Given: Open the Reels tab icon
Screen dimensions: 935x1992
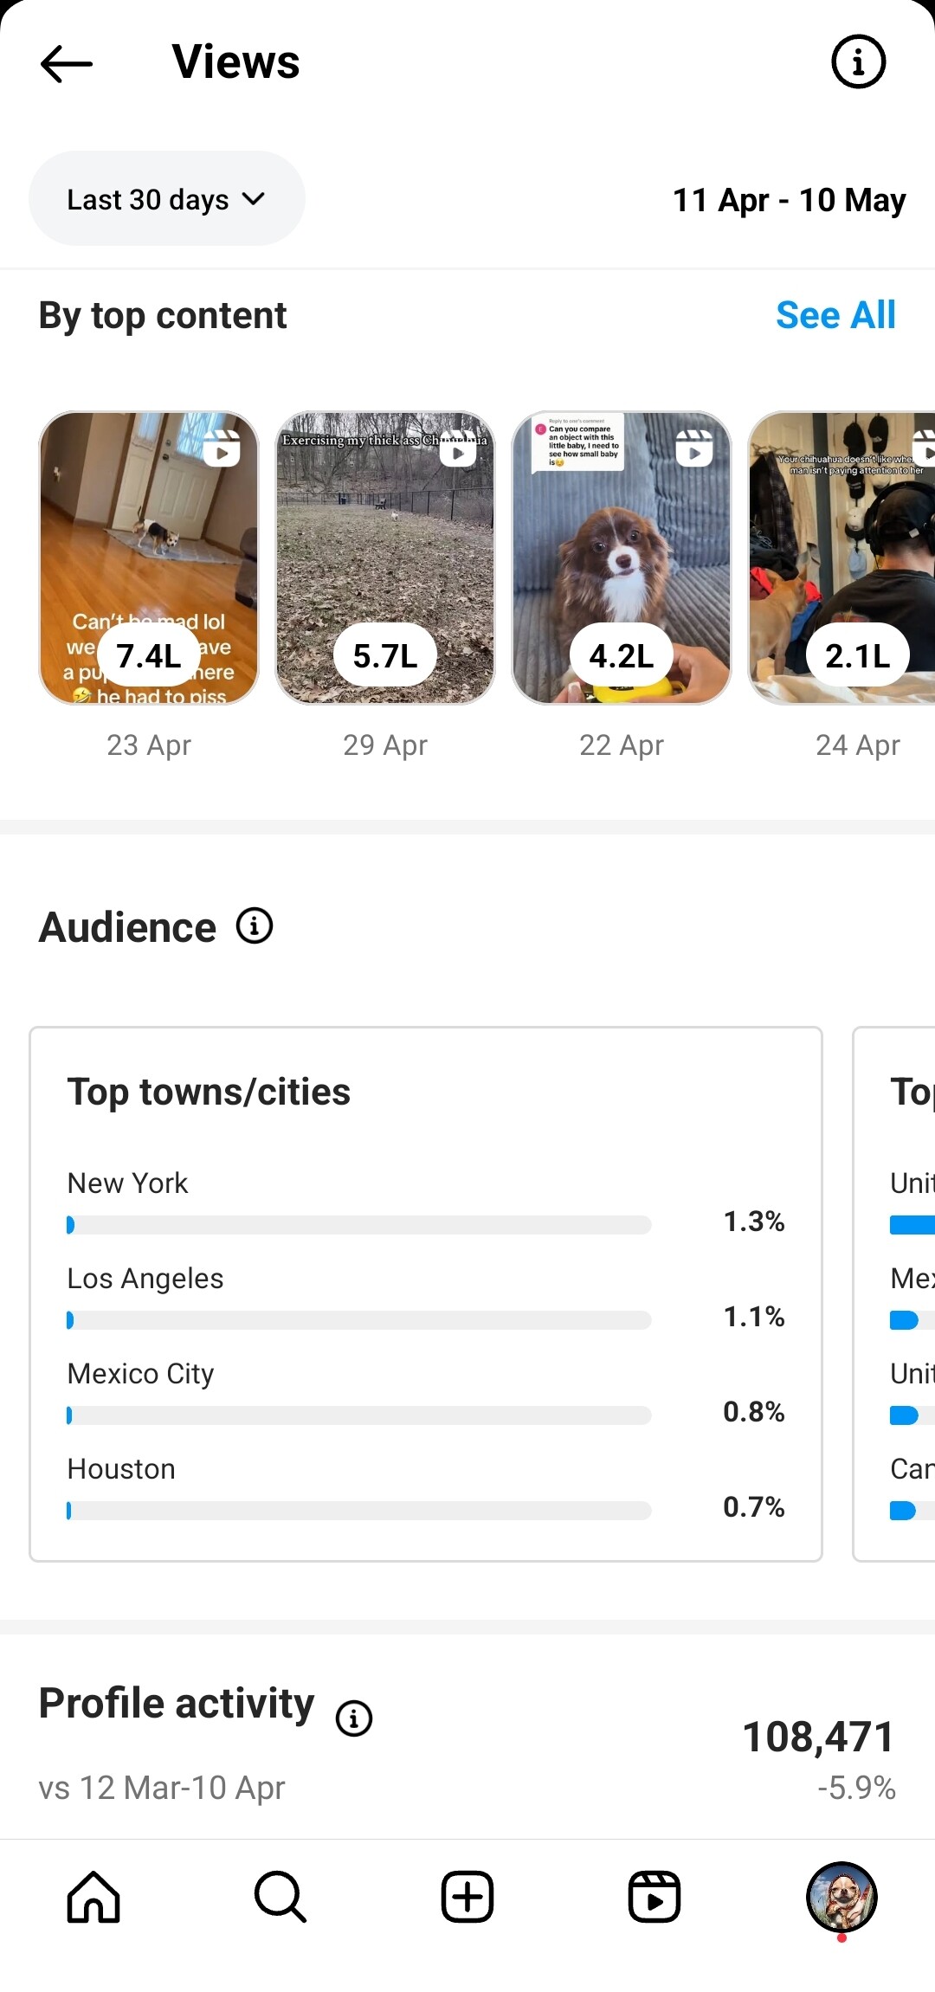Looking at the screenshot, I should tap(654, 1897).
